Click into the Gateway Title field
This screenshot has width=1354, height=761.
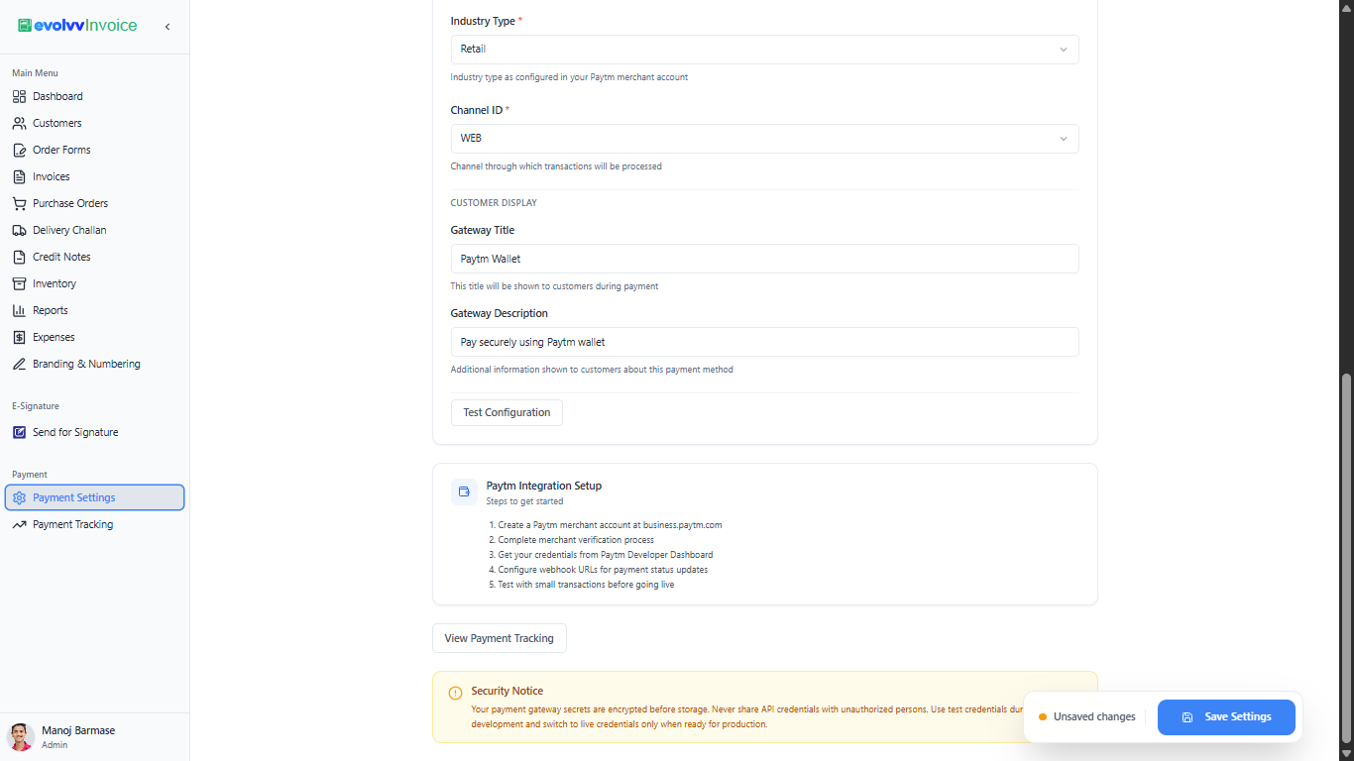click(x=764, y=259)
